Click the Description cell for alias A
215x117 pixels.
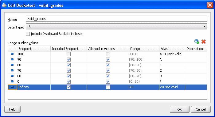196,59
